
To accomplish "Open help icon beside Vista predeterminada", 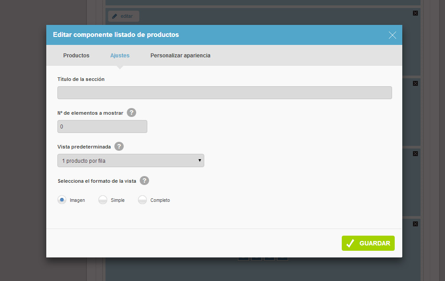I will tap(119, 146).
